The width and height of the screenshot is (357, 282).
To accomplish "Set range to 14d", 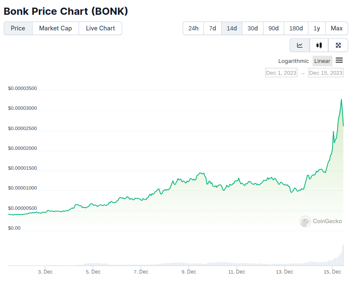I will pyautogui.click(x=232, y=28).
